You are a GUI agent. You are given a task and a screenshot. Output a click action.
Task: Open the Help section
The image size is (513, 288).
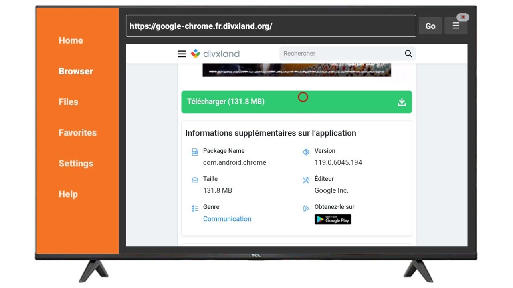(x=68, y=194)
